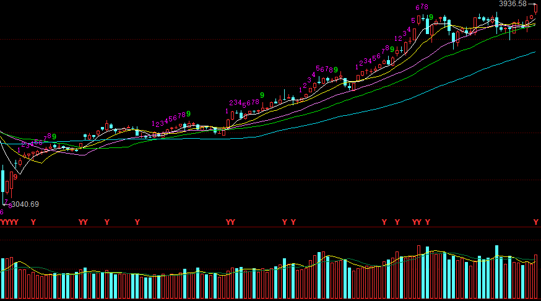Click the green 9 marker near chart peak
The width and height of the screenshot is (541, 301).
click(x=430, y=17)
